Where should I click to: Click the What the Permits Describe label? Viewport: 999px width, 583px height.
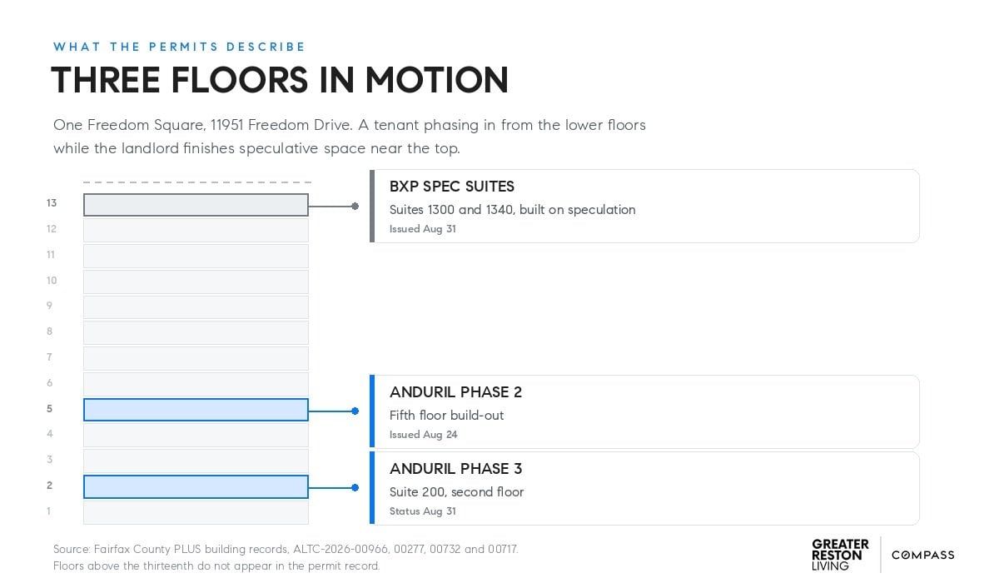[x=180, y=47]
